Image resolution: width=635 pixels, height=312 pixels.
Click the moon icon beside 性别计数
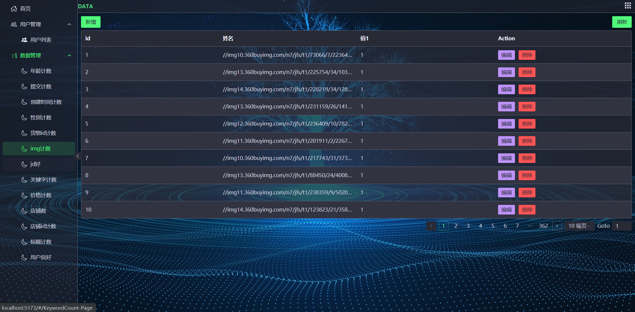pyautogui.click(x=23, y=117)
